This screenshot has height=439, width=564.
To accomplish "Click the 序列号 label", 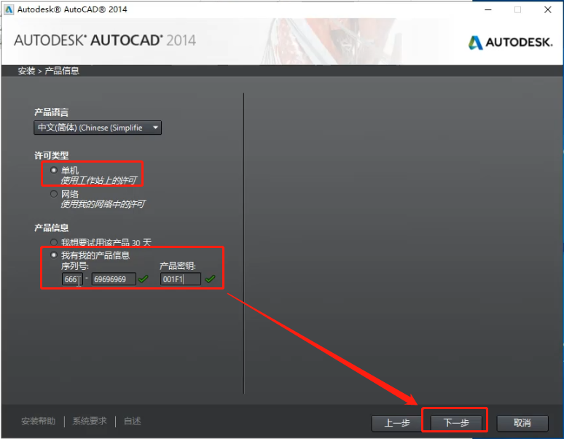I will pos(75,266).
